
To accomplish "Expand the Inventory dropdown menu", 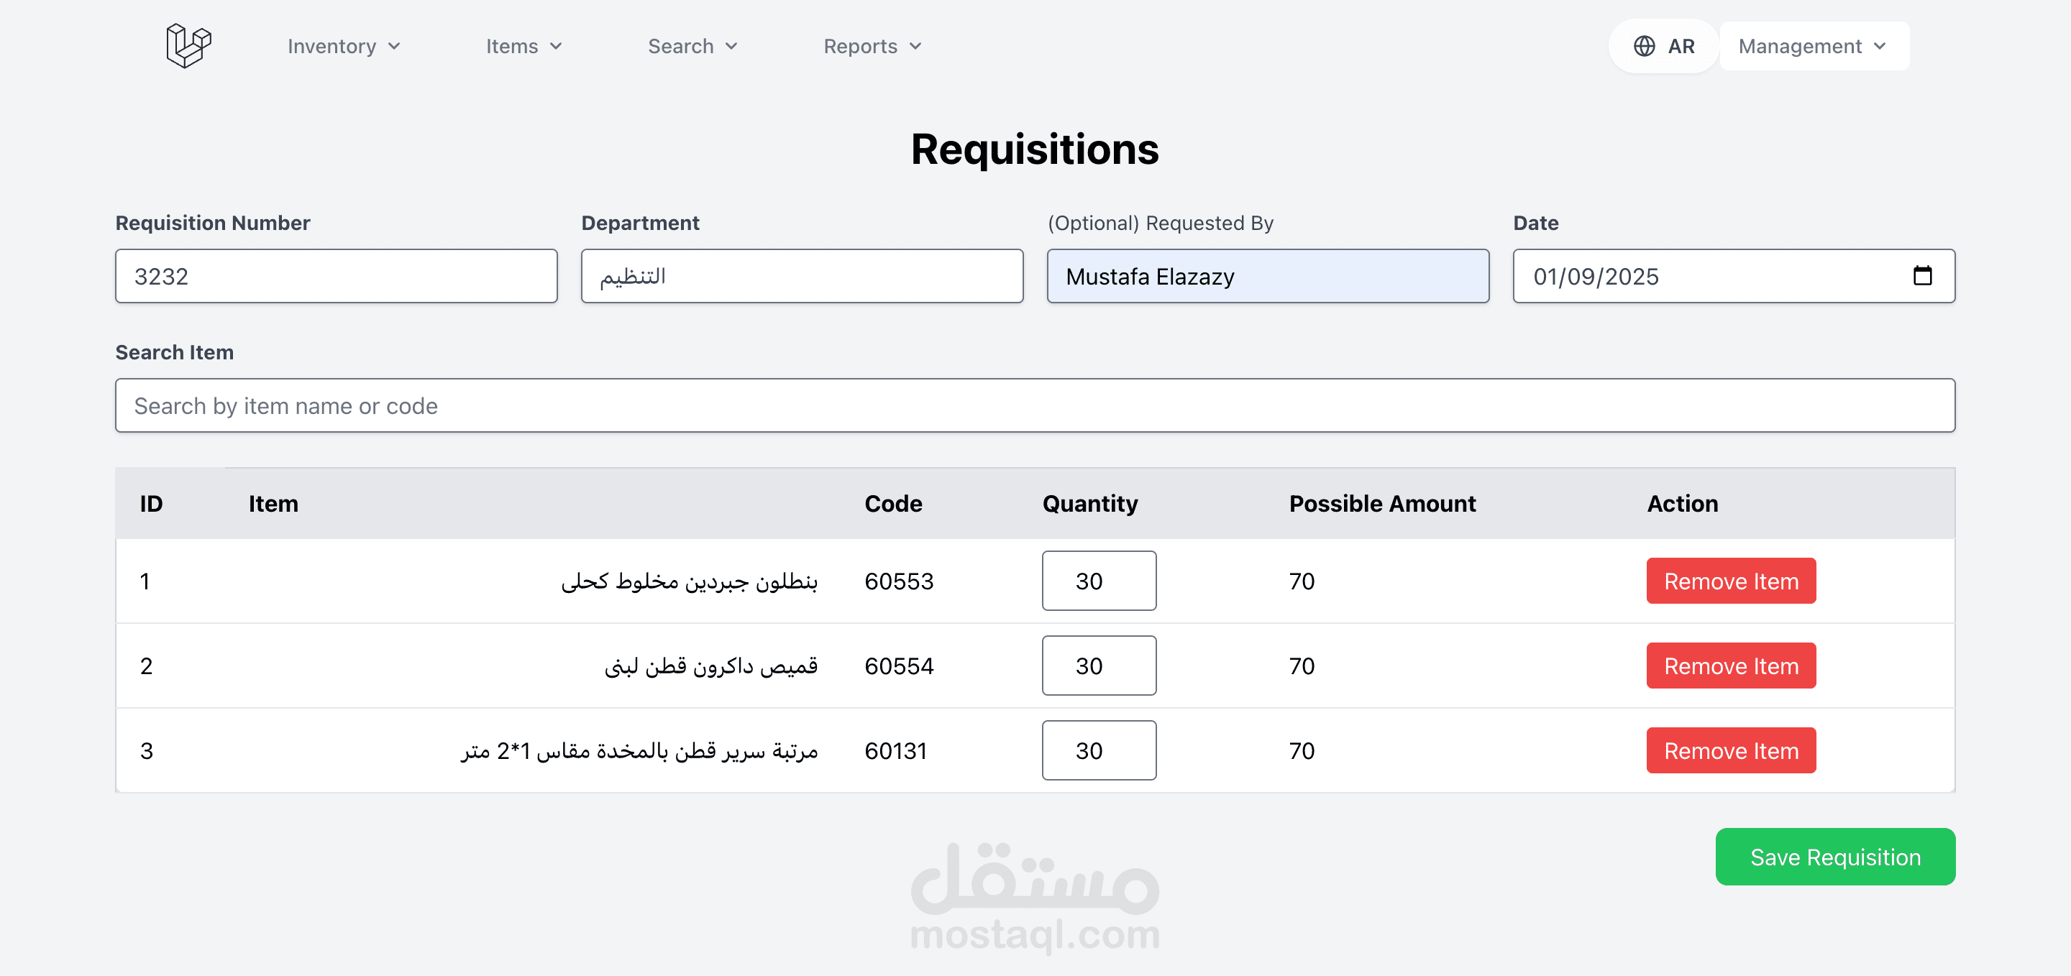I will click(x=343, y=47).
